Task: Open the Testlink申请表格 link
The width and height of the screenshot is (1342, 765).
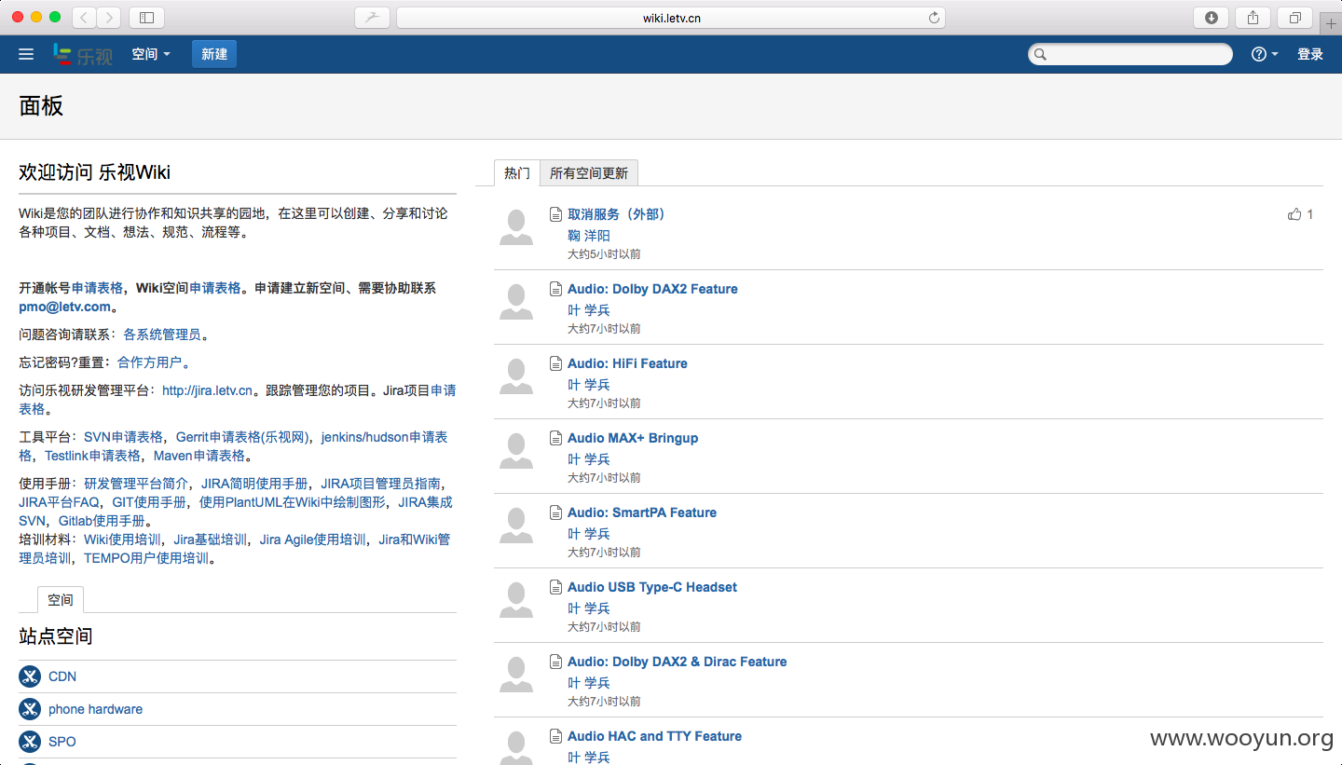Action: (x=92, y=456)
